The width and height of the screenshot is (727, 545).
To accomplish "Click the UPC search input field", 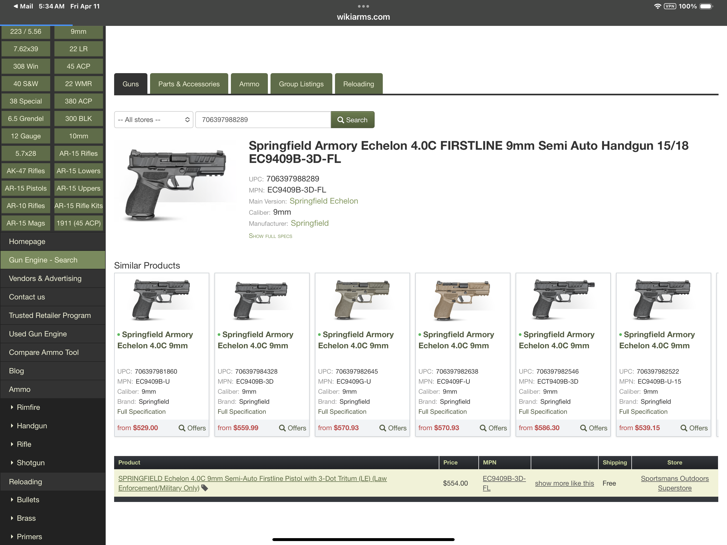I will point(263,120).
